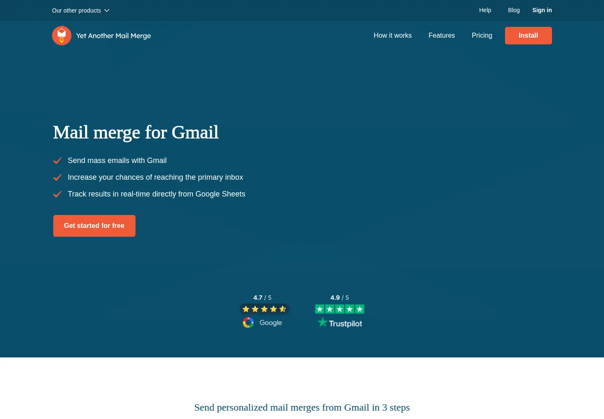The height and width of the screenshot is (419, 604).
Task: Click the Send personalized mail merges heading
Action: [x=302, y=408]
